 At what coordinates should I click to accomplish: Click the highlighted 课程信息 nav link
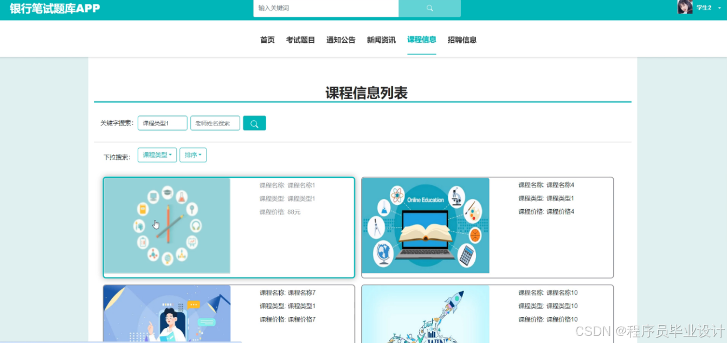(x=421, y=39)
